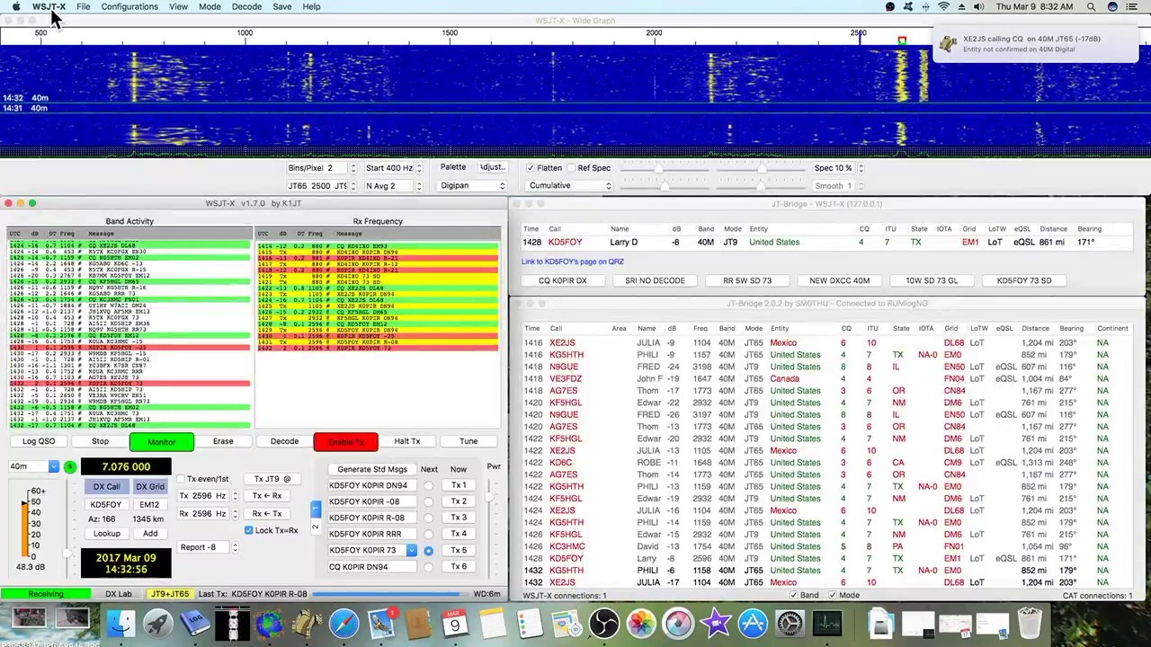
Task: Open Reminders list icon in dock
Action: tap(530, 623)
